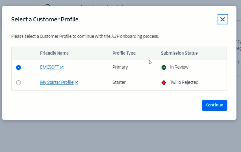
Task: Click the red Twilio Rejected warning icon
Action: tap(164, 83)
